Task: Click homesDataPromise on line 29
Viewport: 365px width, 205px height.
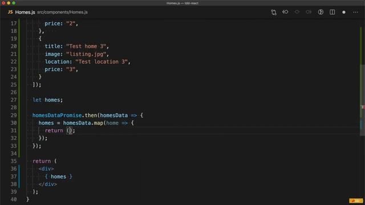Action: [x=57, y=115]
